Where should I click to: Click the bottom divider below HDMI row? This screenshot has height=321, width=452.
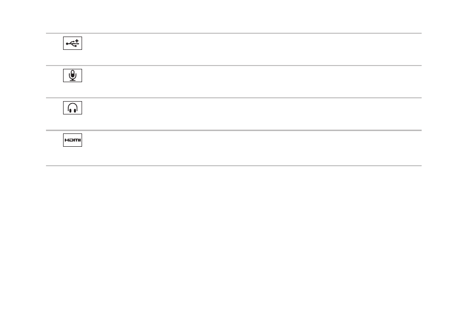(x=234, y=166)
